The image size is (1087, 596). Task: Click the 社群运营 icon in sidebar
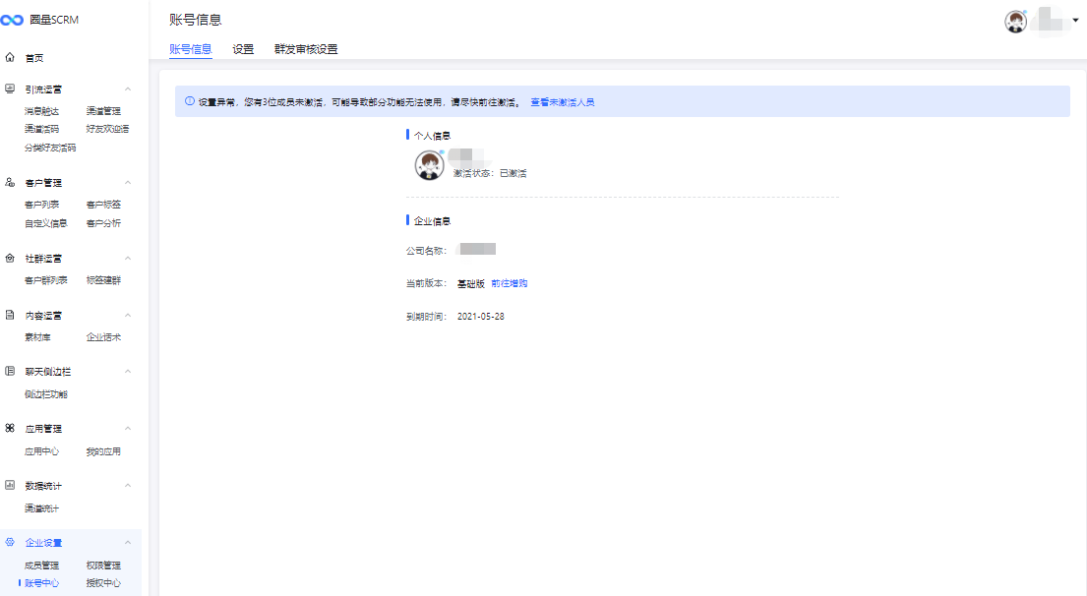[10, 259]
